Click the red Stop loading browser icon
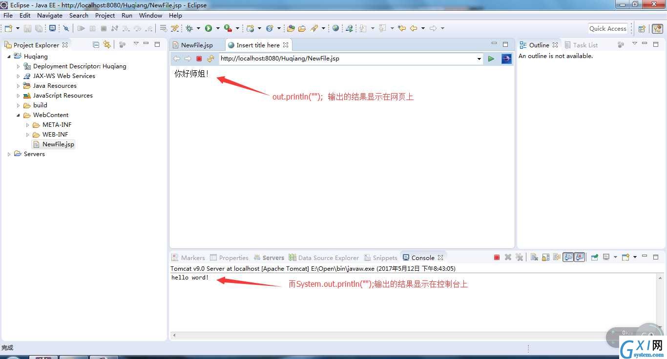 (x=199, y=59)
